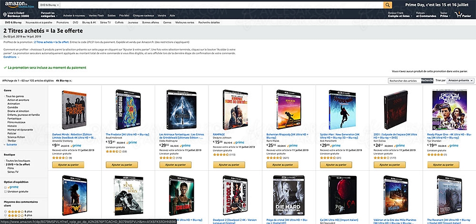Filter boutique by Films

point(10,168)
